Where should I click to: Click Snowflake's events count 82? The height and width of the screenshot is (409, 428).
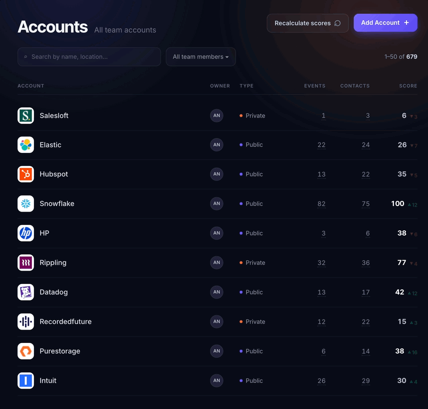pyautogui.click(x=321, y=204)
